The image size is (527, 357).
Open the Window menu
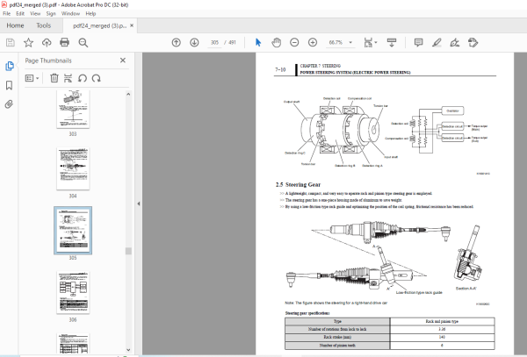click(70, 13)
